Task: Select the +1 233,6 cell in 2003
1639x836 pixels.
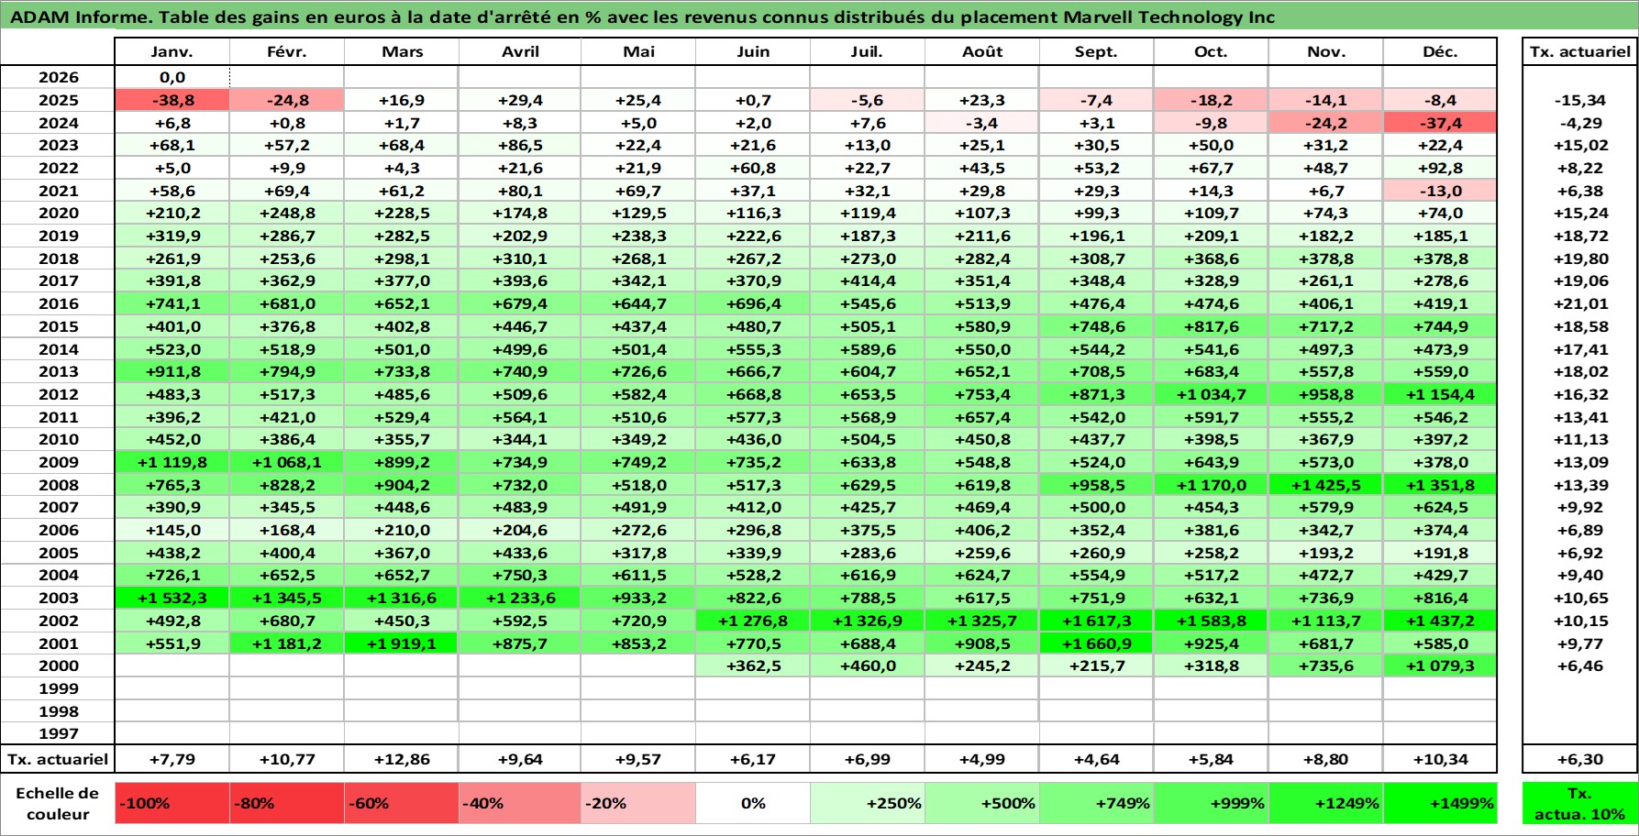Action: point(520,598)
